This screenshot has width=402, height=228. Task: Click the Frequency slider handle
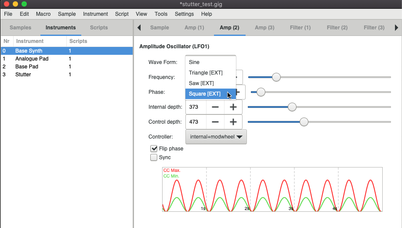coord(276,77)
